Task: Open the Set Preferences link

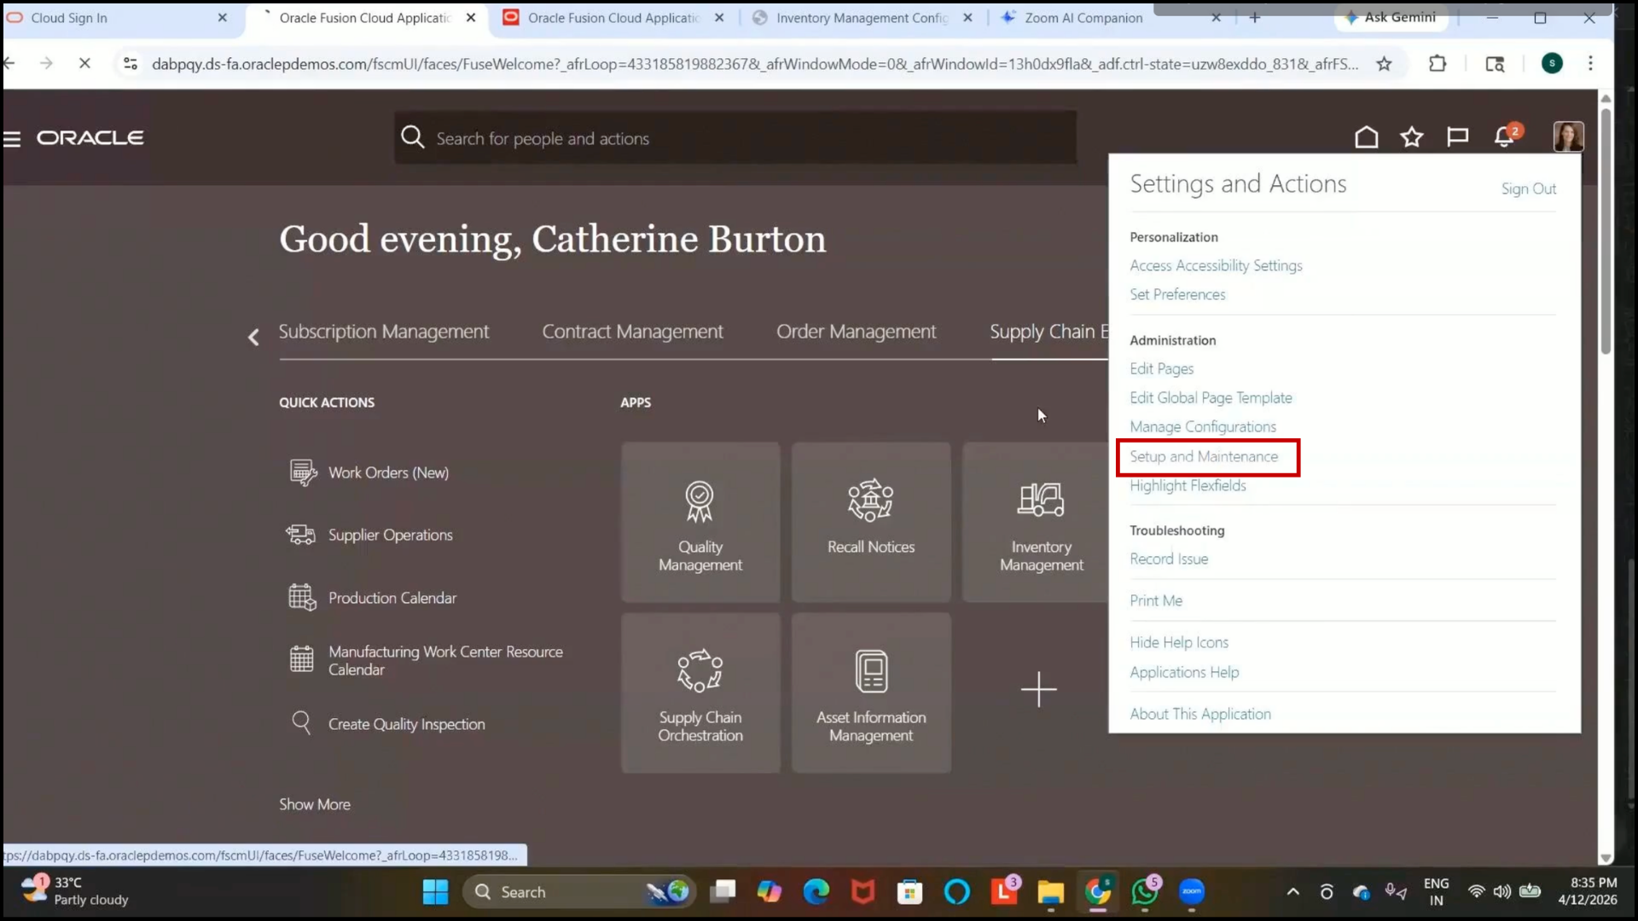Action: [x=1177, y=294]
